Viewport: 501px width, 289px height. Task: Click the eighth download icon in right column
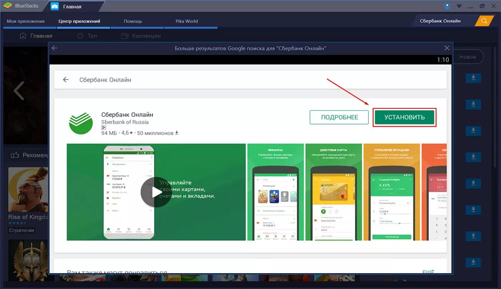tap(473, 262)
